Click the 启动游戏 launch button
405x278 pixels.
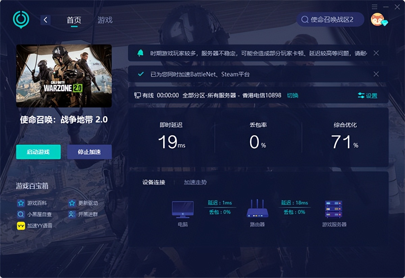[38, 152]
